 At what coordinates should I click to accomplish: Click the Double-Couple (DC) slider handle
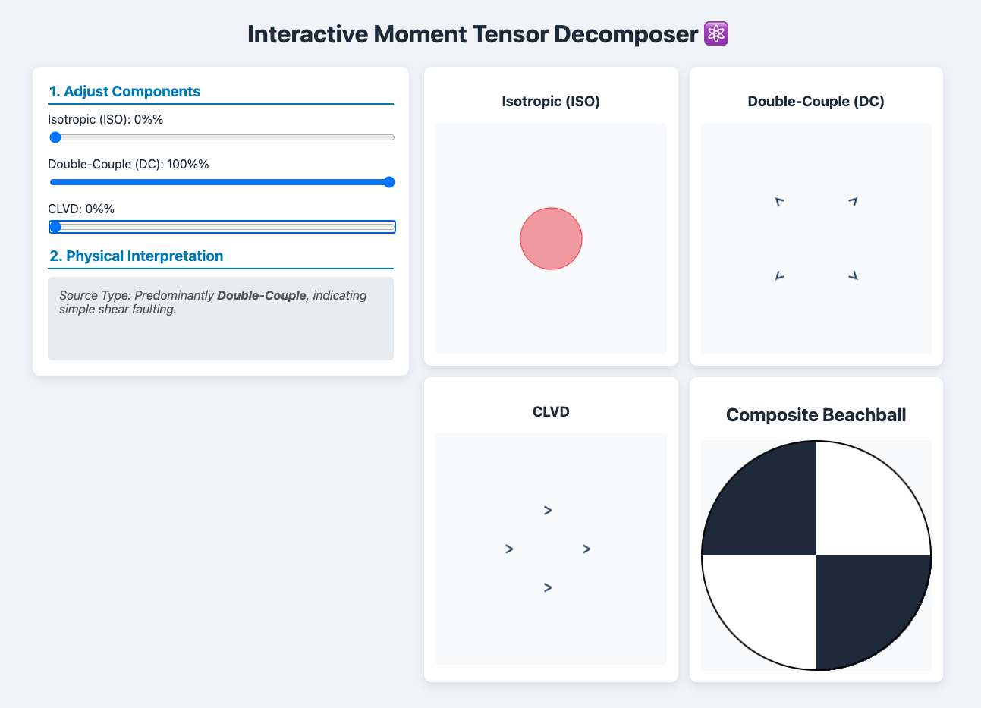pos(389,182)
